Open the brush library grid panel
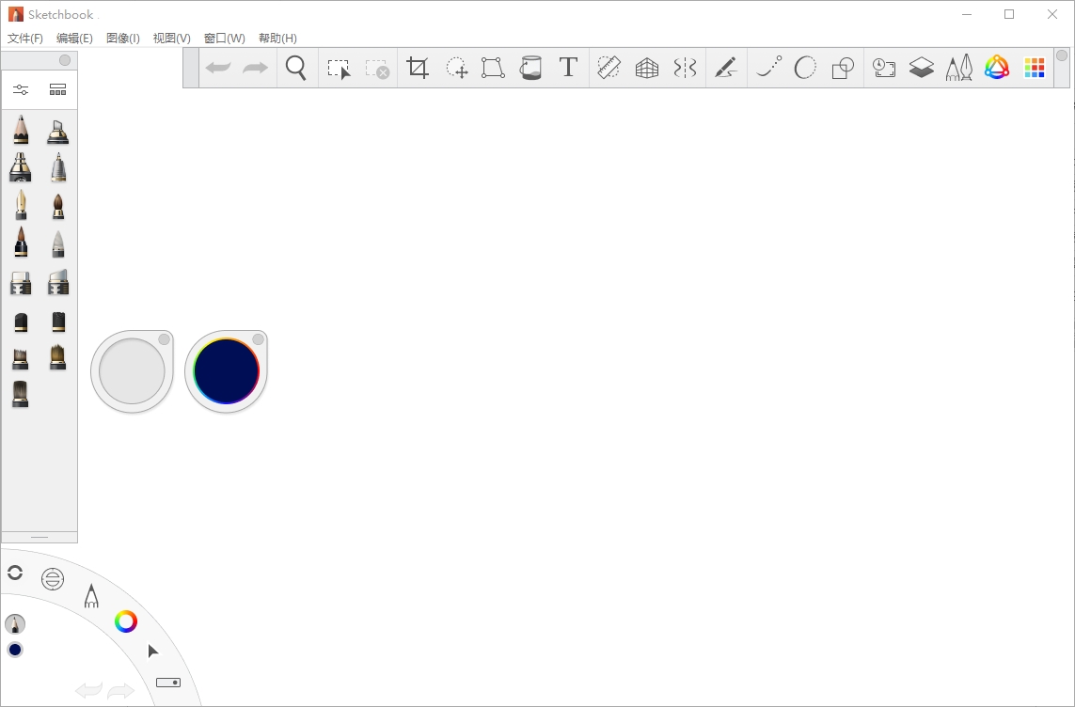This screenshot has width=1075, height=707. click(x=57, y=89)
